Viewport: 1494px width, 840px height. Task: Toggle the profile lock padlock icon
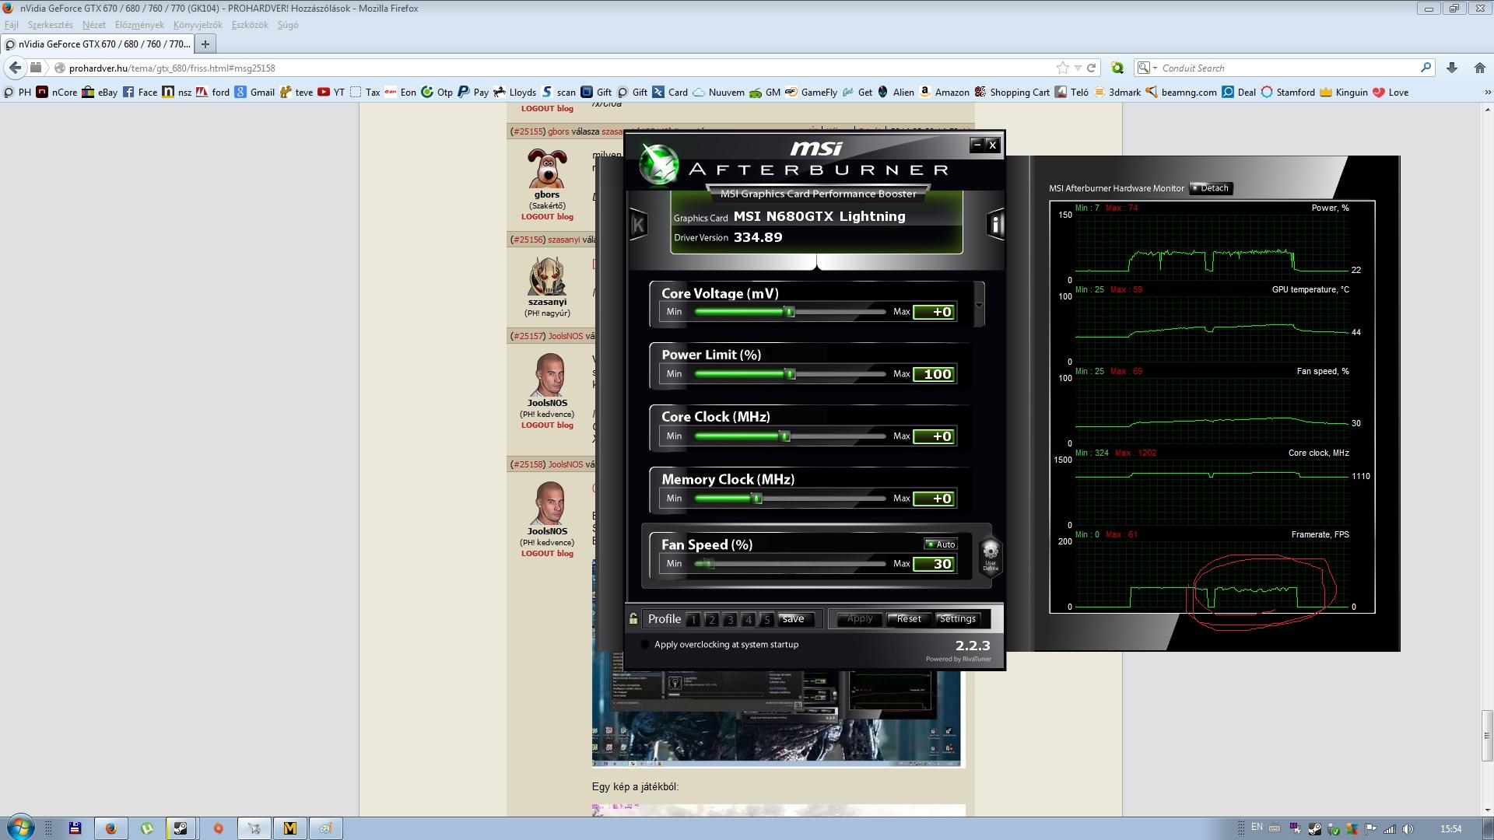pyautogui.click(x=633, y=619)
